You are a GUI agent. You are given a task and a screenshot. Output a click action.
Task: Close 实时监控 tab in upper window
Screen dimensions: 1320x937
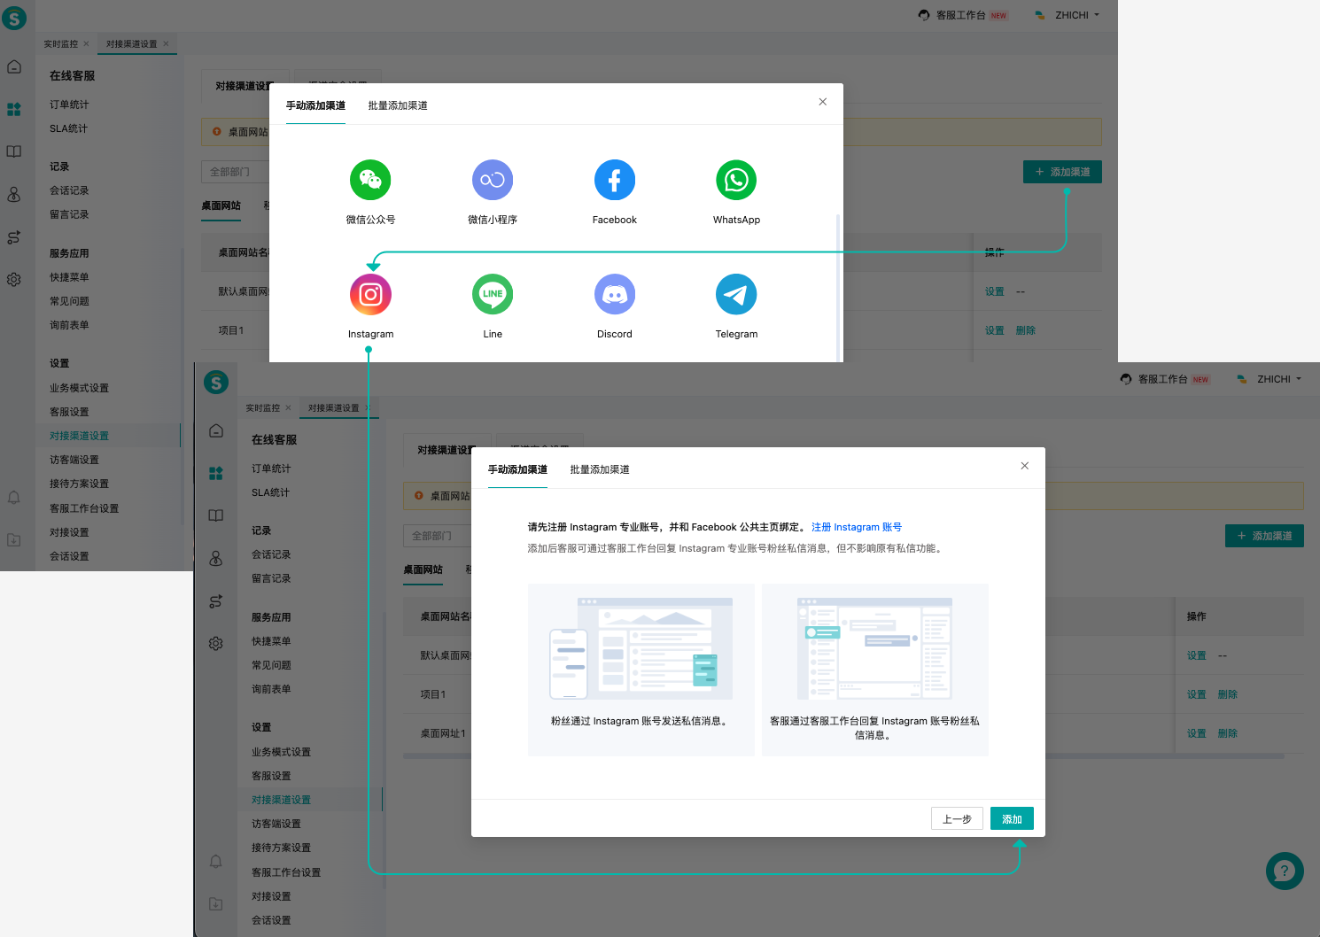(x=86, y=43)
